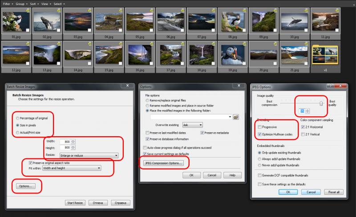Viewport: 356px width, 217px height.
Task: Select thumbnail 02.jpg whale image
Action: point(47,21)
